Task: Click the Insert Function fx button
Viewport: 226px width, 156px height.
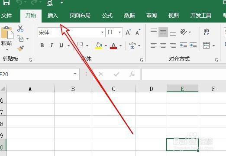Action: click(132, 74)
